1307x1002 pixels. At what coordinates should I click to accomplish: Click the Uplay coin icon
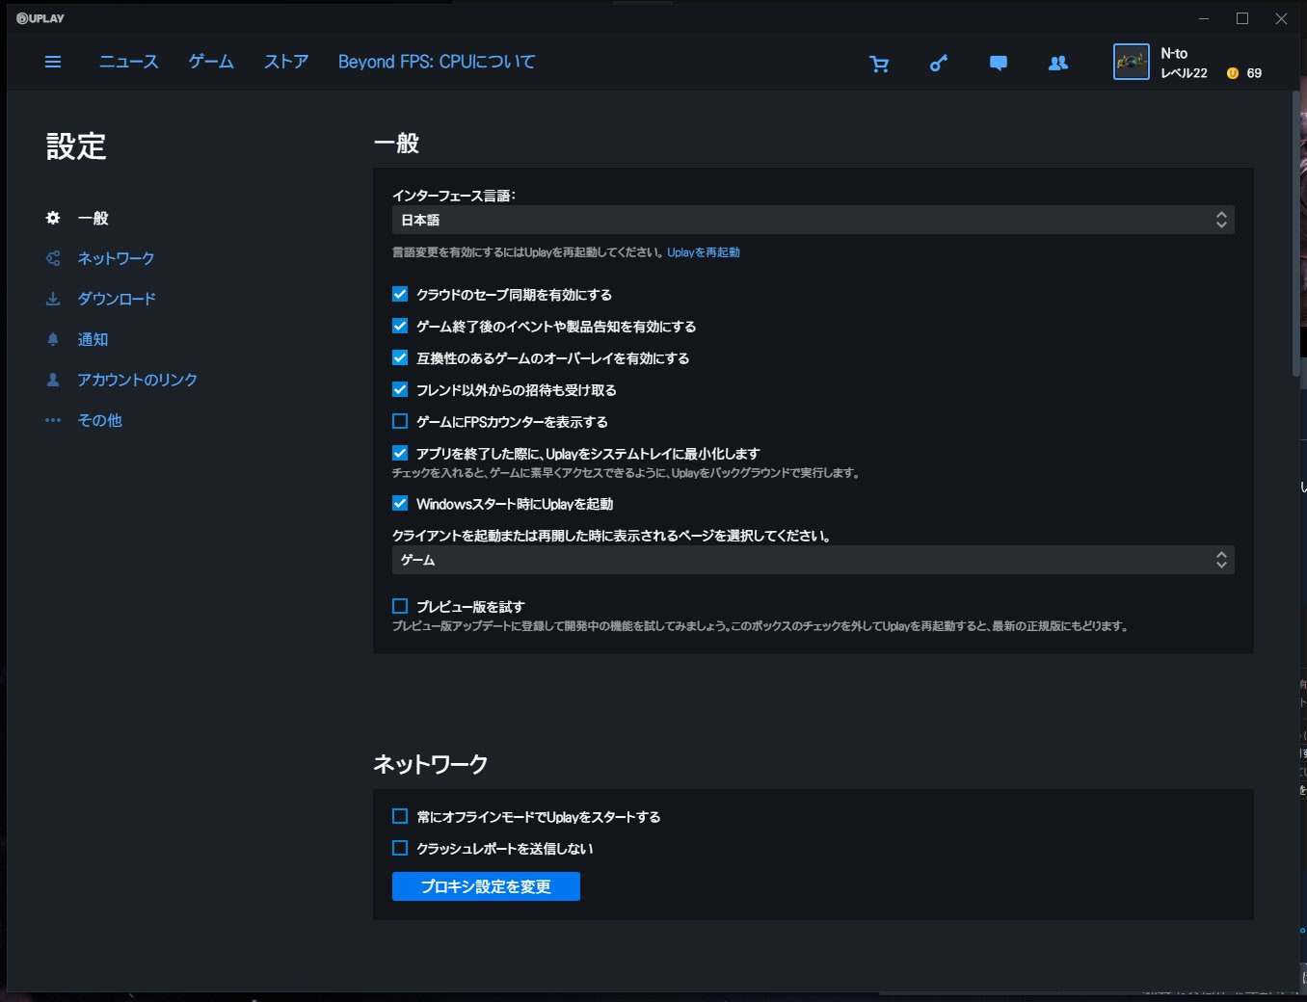[1233, 73]
